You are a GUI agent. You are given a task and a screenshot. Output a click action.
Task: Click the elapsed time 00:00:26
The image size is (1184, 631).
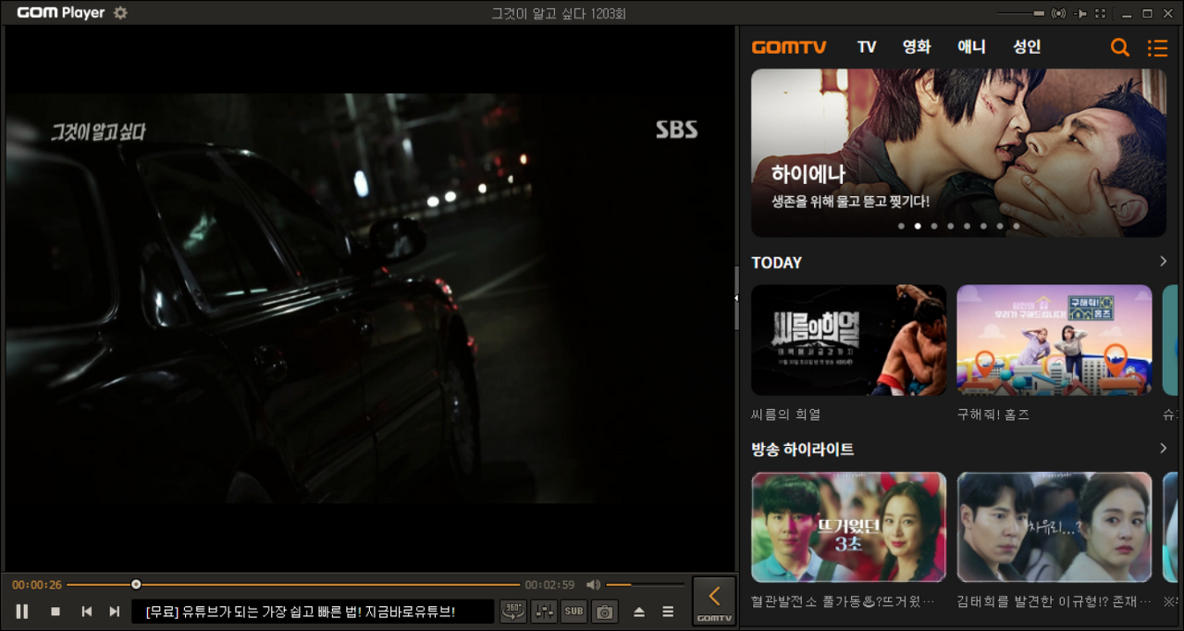click(x=37, y=585)
